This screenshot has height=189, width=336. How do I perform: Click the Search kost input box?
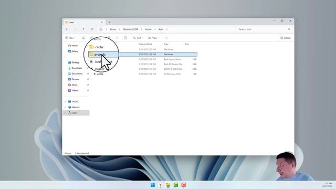(x=264, y=29)
